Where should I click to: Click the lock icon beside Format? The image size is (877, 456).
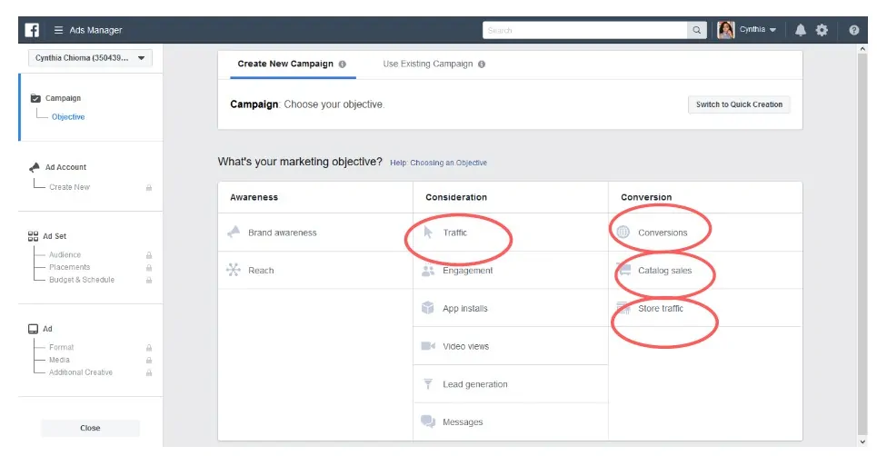click(x=149, y=348)
